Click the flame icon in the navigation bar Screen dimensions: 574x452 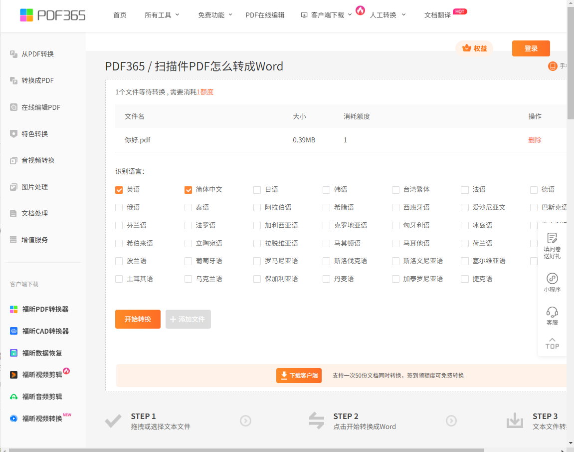pos(360,10)
